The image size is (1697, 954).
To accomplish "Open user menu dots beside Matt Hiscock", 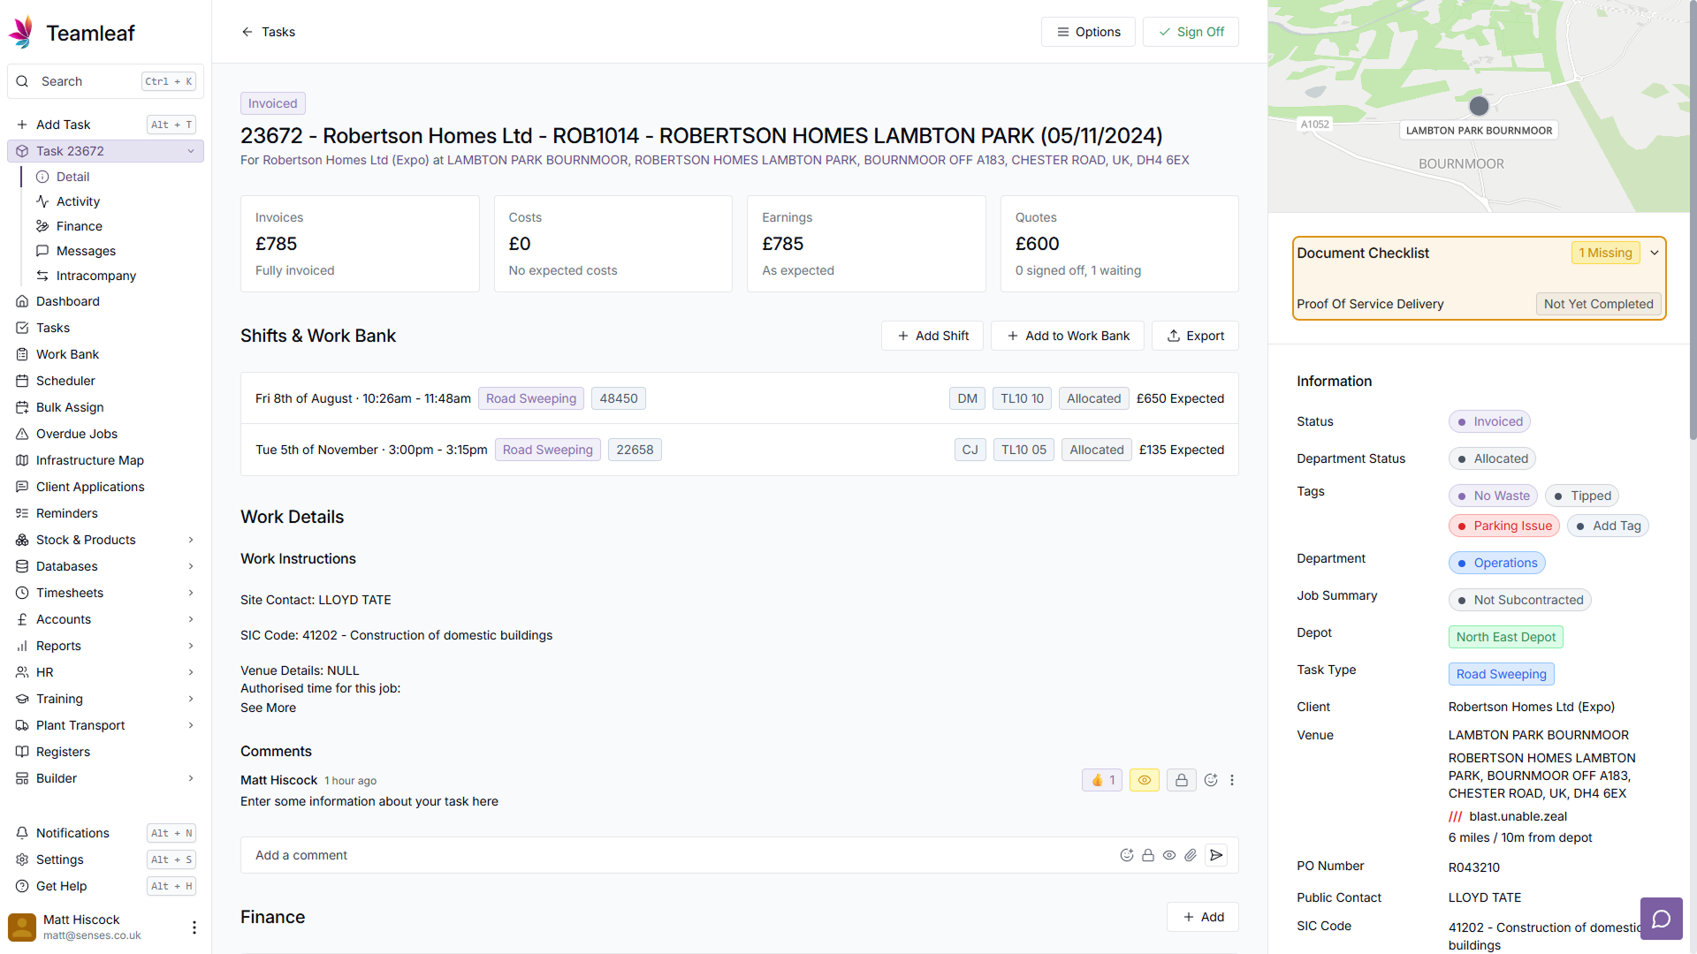I will coord(194,927).
